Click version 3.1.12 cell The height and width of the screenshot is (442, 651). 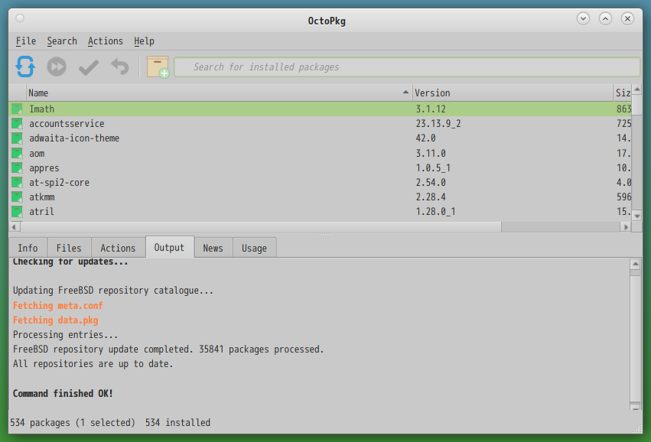coord(431,109)
